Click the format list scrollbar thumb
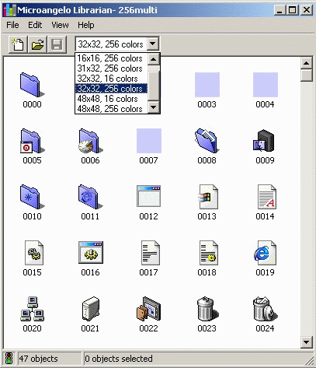Screen dimensions: 316x368 click(x=153, y=86)
